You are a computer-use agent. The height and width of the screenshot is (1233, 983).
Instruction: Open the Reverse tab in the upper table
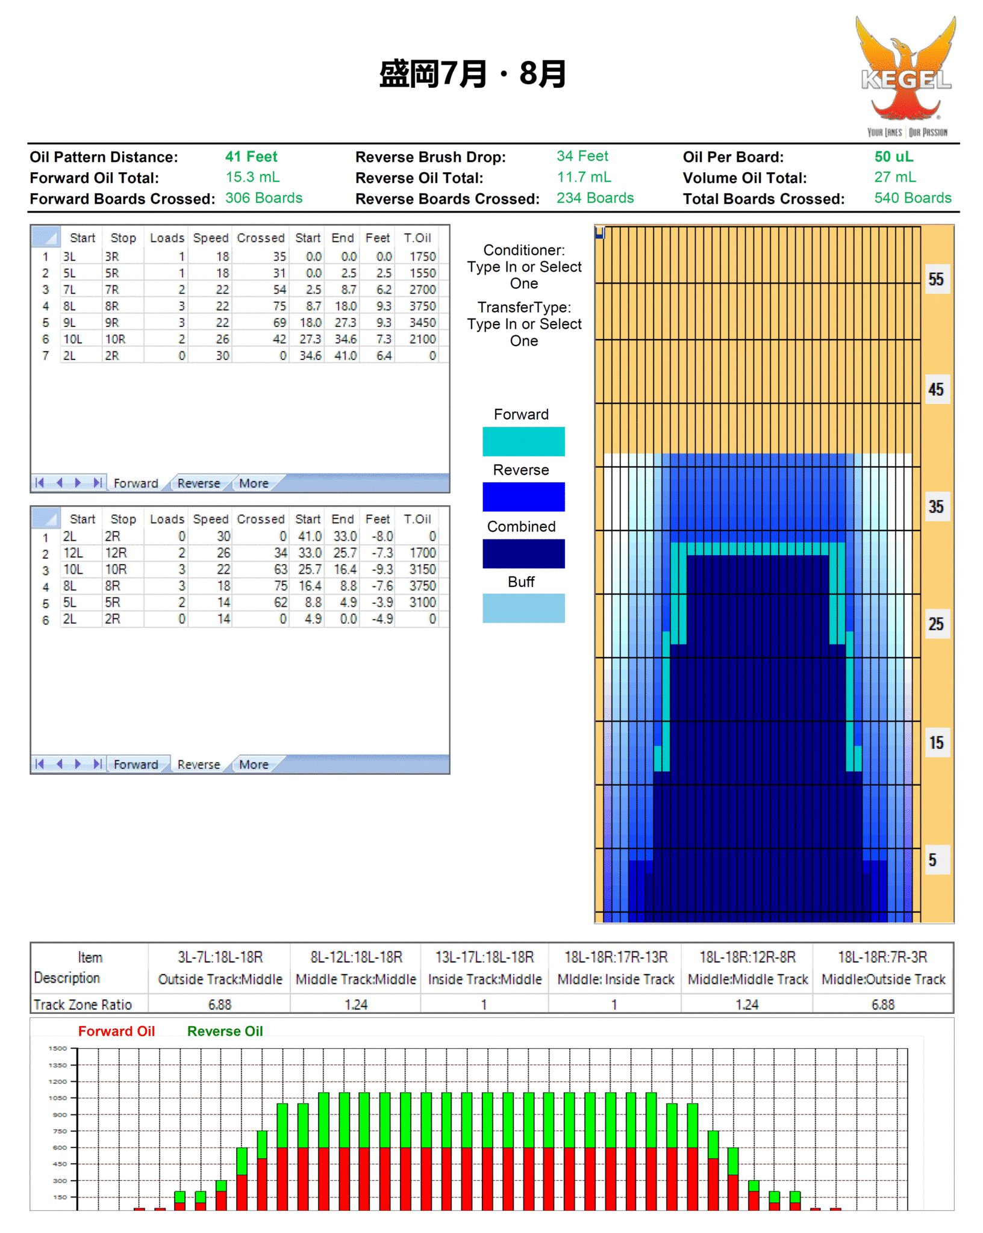pos(198,483)
